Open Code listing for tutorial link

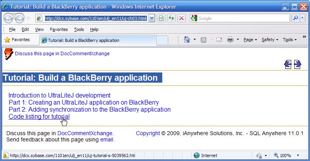point(39,116)
